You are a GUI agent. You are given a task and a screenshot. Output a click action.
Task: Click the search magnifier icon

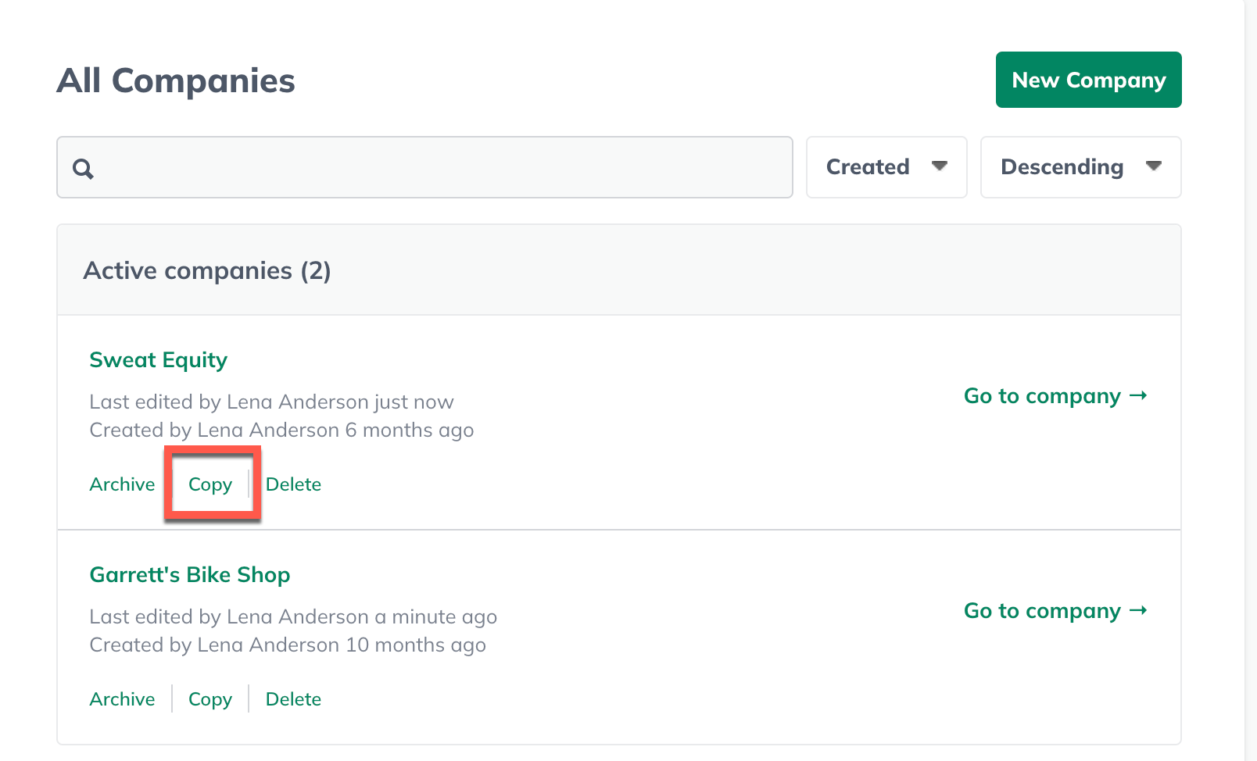(x=82, y=167)
